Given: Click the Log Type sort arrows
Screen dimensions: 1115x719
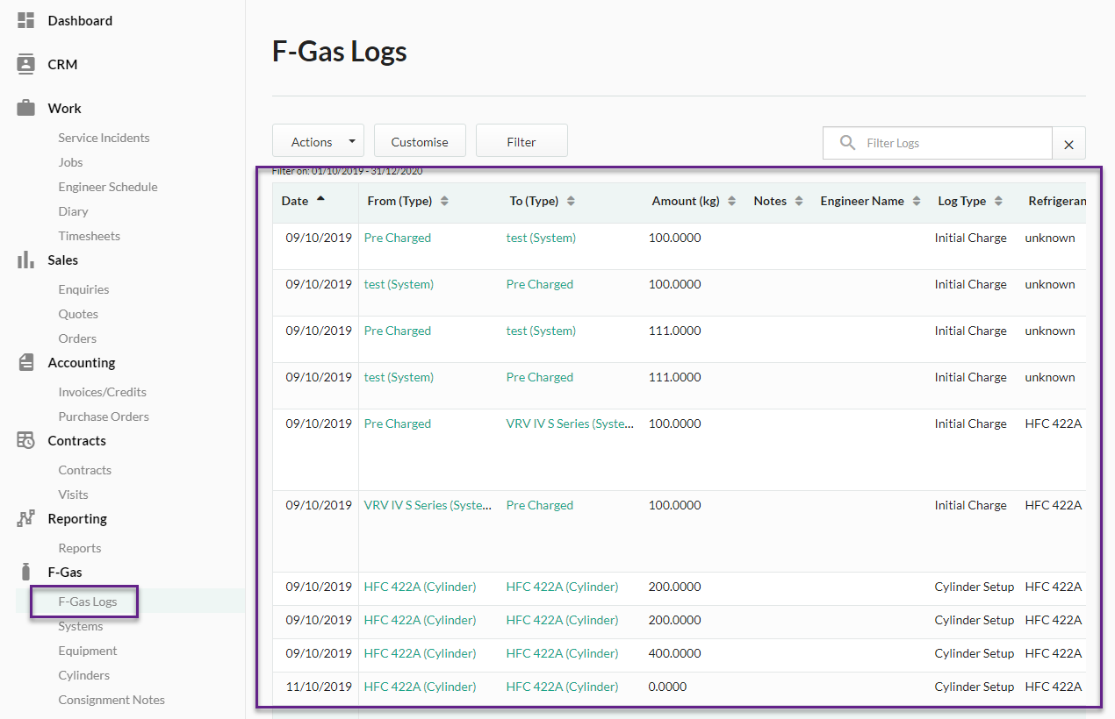Looking at the screenshot, I should pyautogui.click(x=998, y=201).
